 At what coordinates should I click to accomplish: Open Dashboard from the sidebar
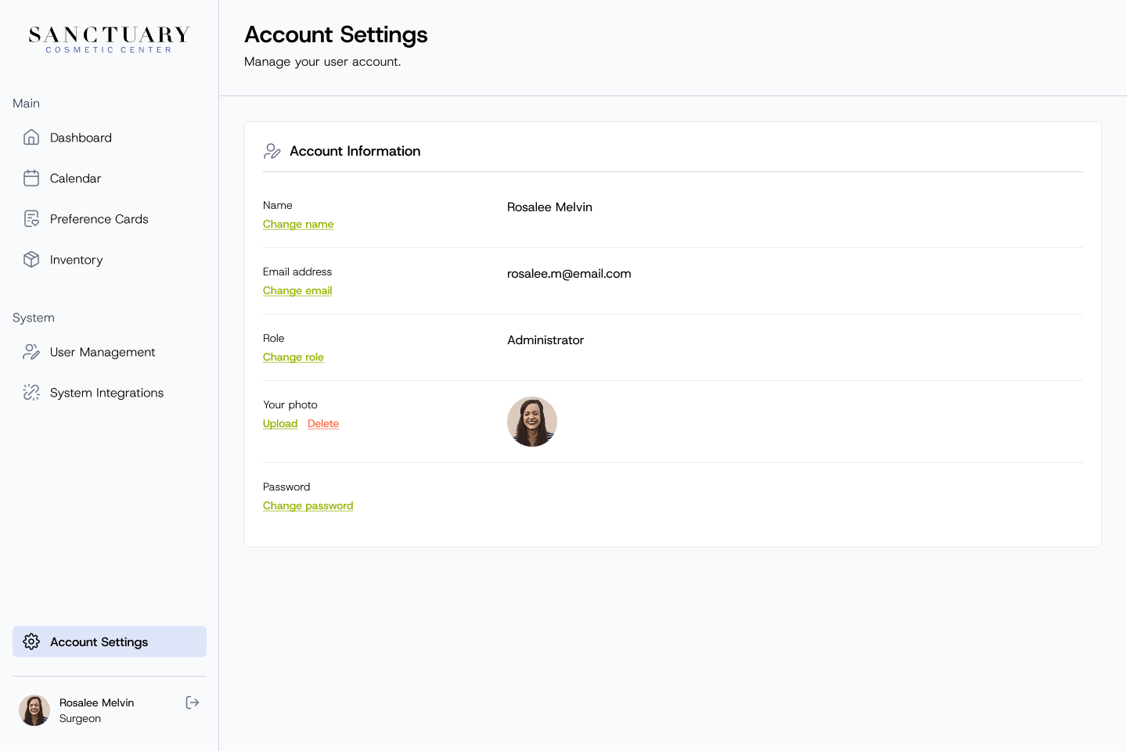(110, 138)
